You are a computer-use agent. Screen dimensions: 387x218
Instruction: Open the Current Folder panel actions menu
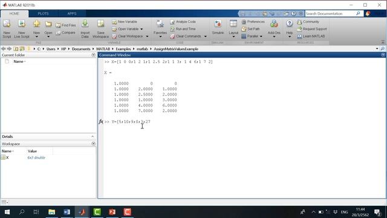[93, 55]
